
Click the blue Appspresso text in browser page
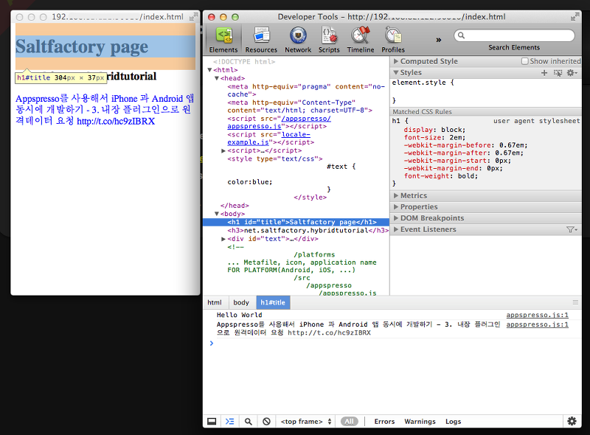[105, 110]
